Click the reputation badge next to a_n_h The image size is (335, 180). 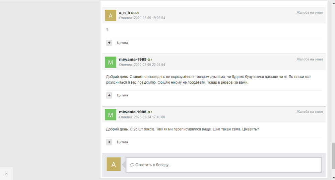pyautogui.click(x=135, y=13)
